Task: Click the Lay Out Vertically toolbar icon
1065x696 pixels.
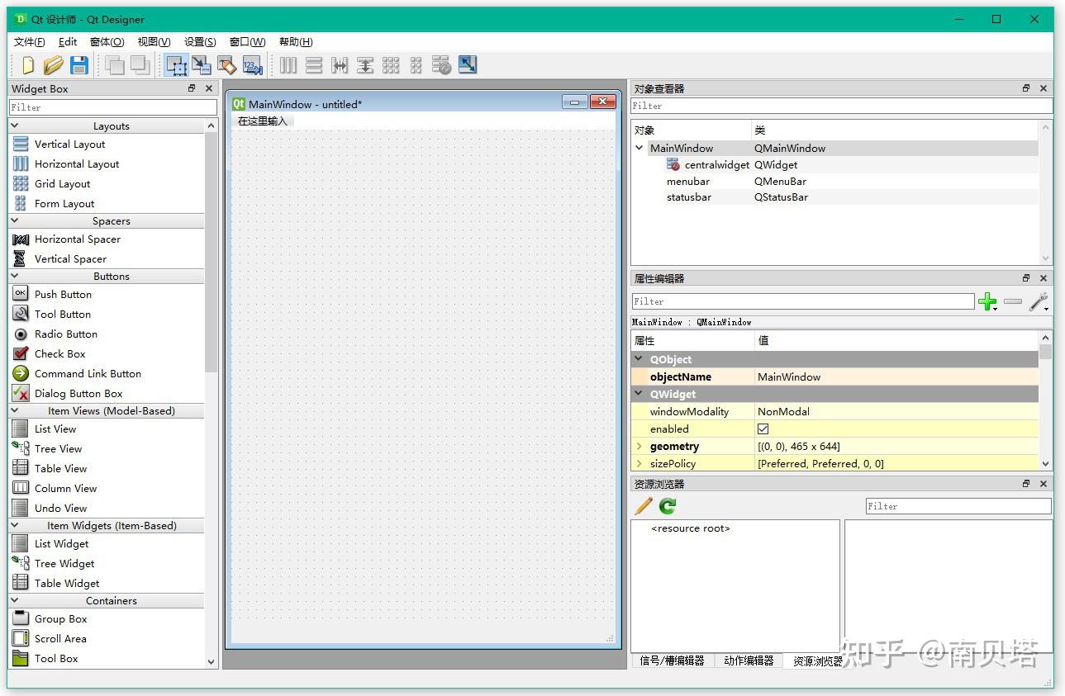Action: coord(314,65)
